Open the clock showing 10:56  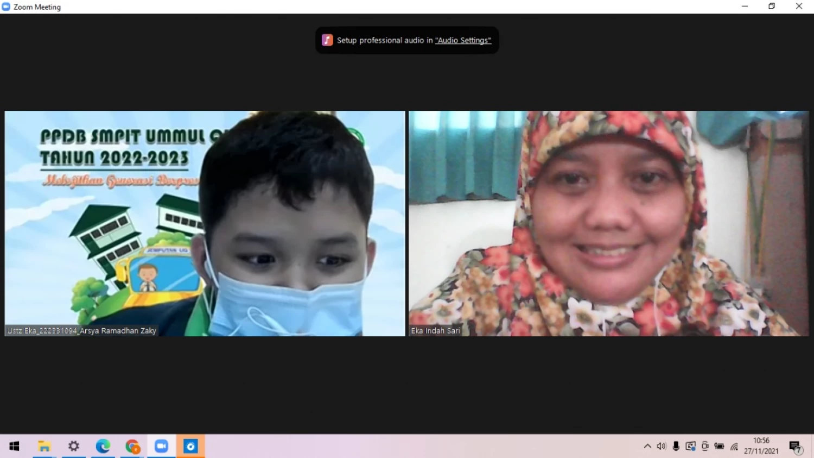(x=761, y=446)
